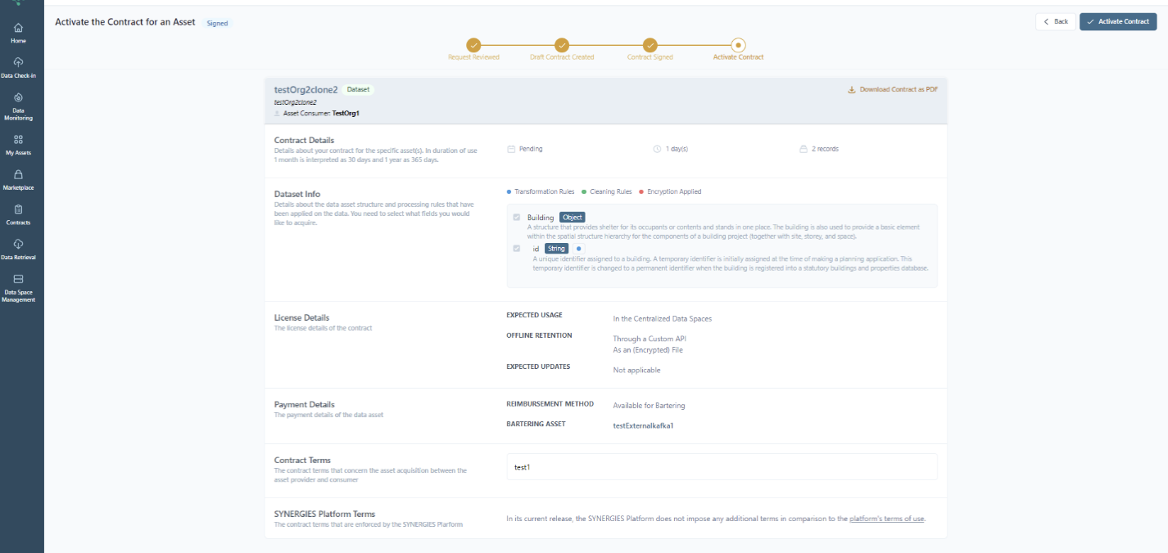Screen dimensions: 1168x553
Task: Open Contracts from the sidebar
Action: click(18, 209)
